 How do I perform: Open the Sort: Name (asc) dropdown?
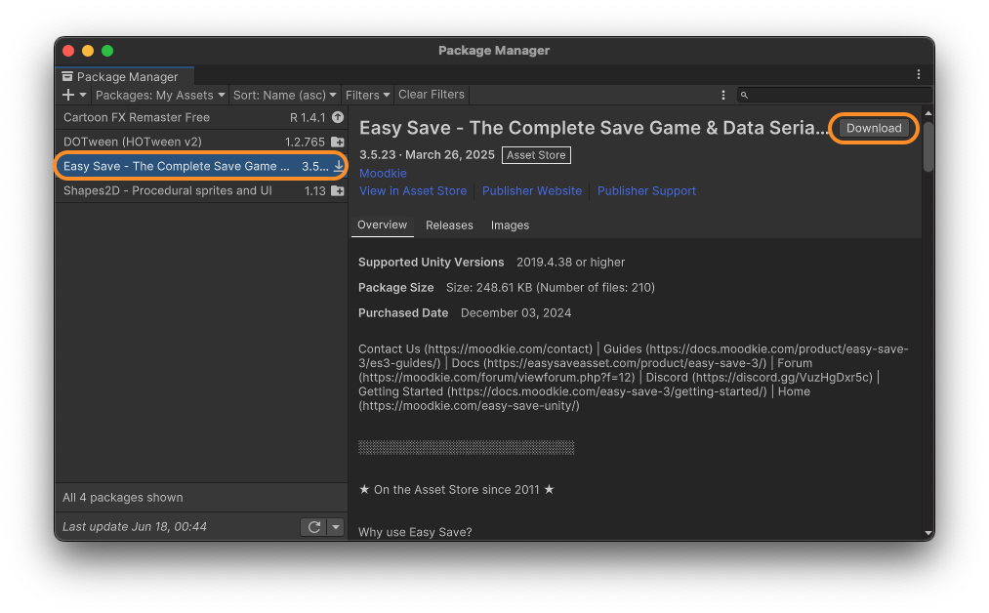click(284, 96)
